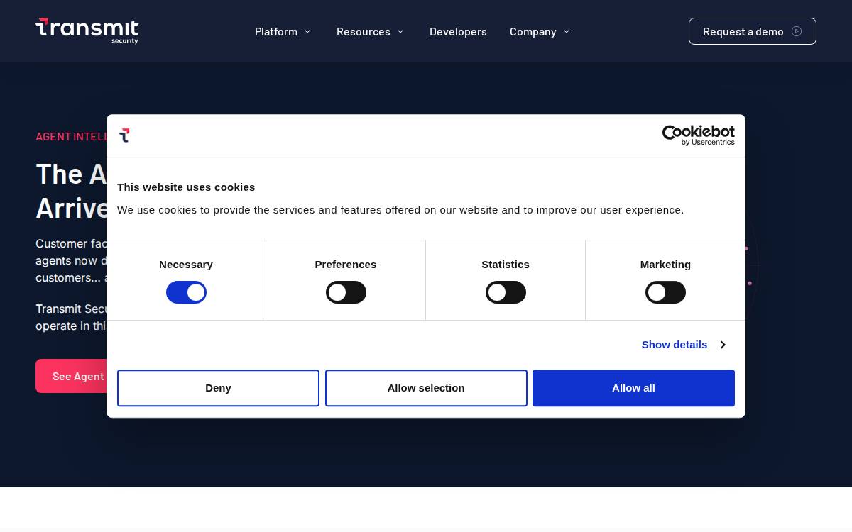Click the Show details link

(674, 345)
